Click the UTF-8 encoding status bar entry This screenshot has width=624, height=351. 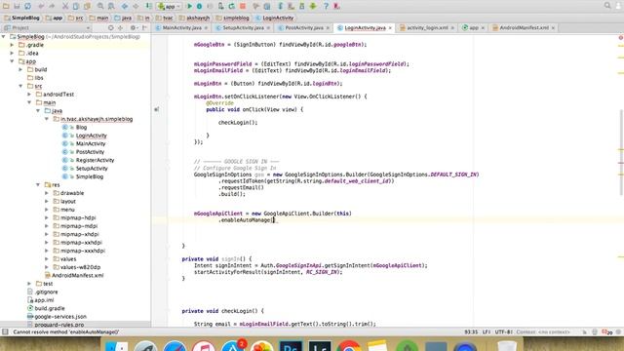pyautogui.click(x=504, y=331)
